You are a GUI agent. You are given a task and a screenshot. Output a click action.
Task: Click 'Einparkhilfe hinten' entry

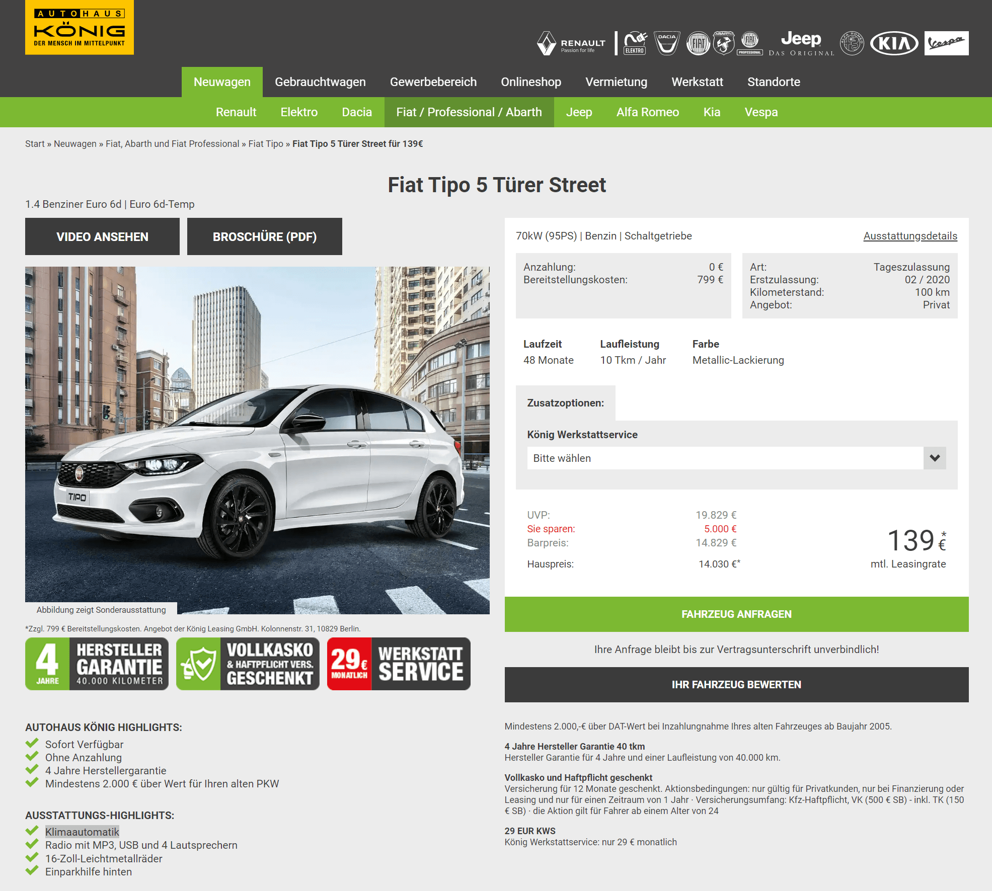[x=89, y=872]
